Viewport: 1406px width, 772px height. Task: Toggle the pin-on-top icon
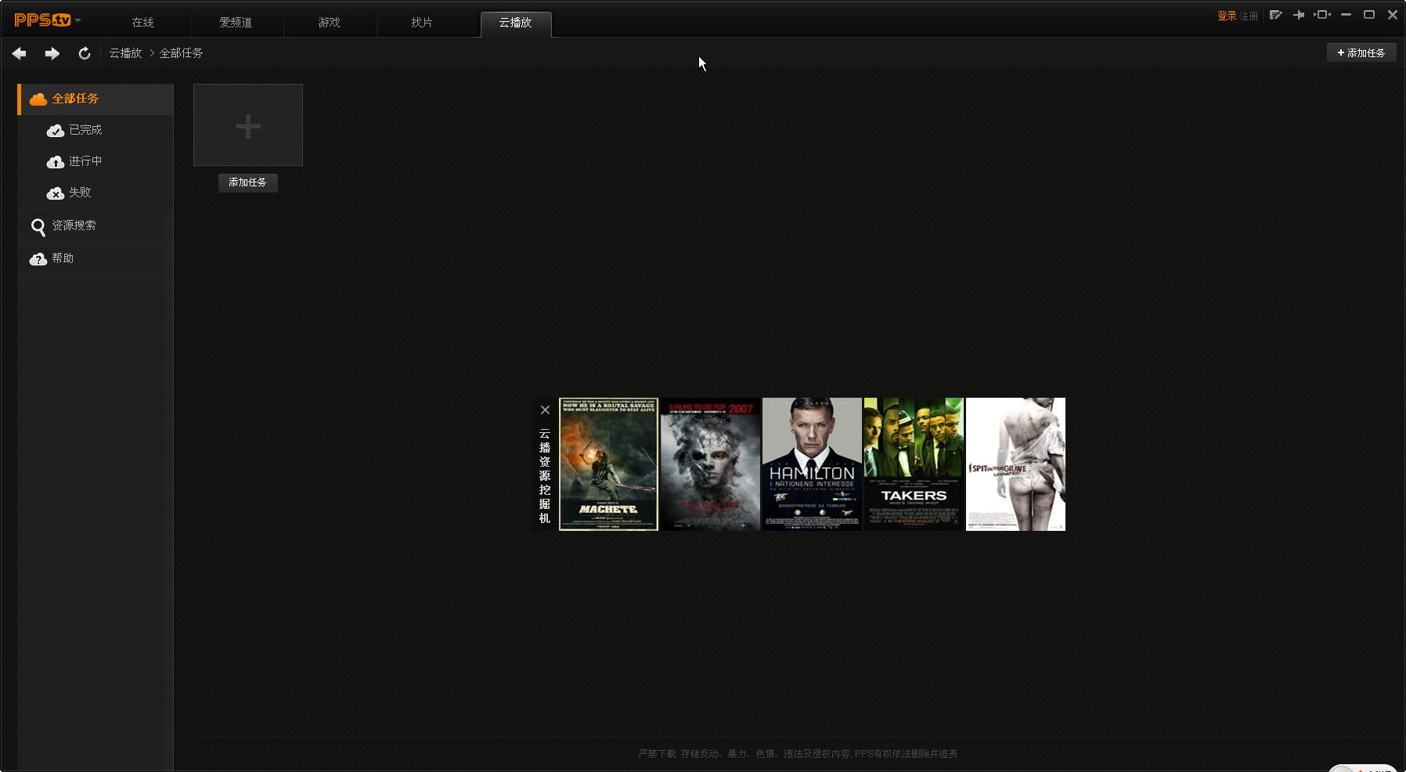[x=1299, y=15]
